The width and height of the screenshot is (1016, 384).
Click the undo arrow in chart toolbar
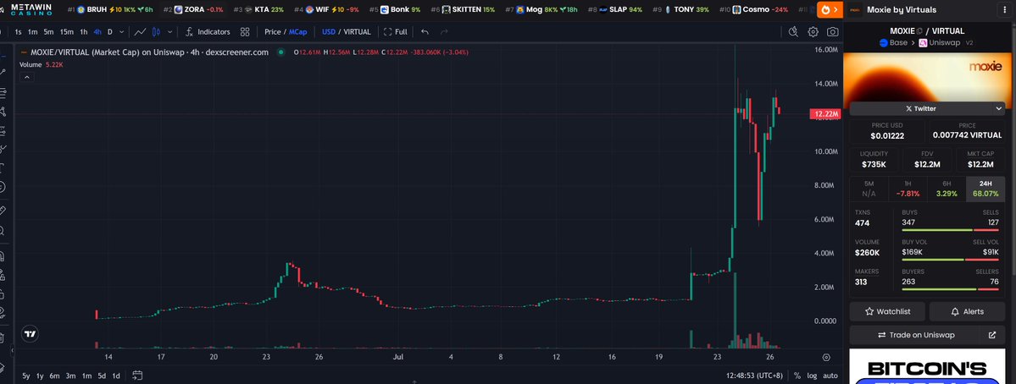coord(425,31)
